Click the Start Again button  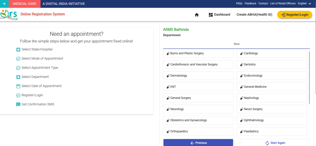pos(275,143)
